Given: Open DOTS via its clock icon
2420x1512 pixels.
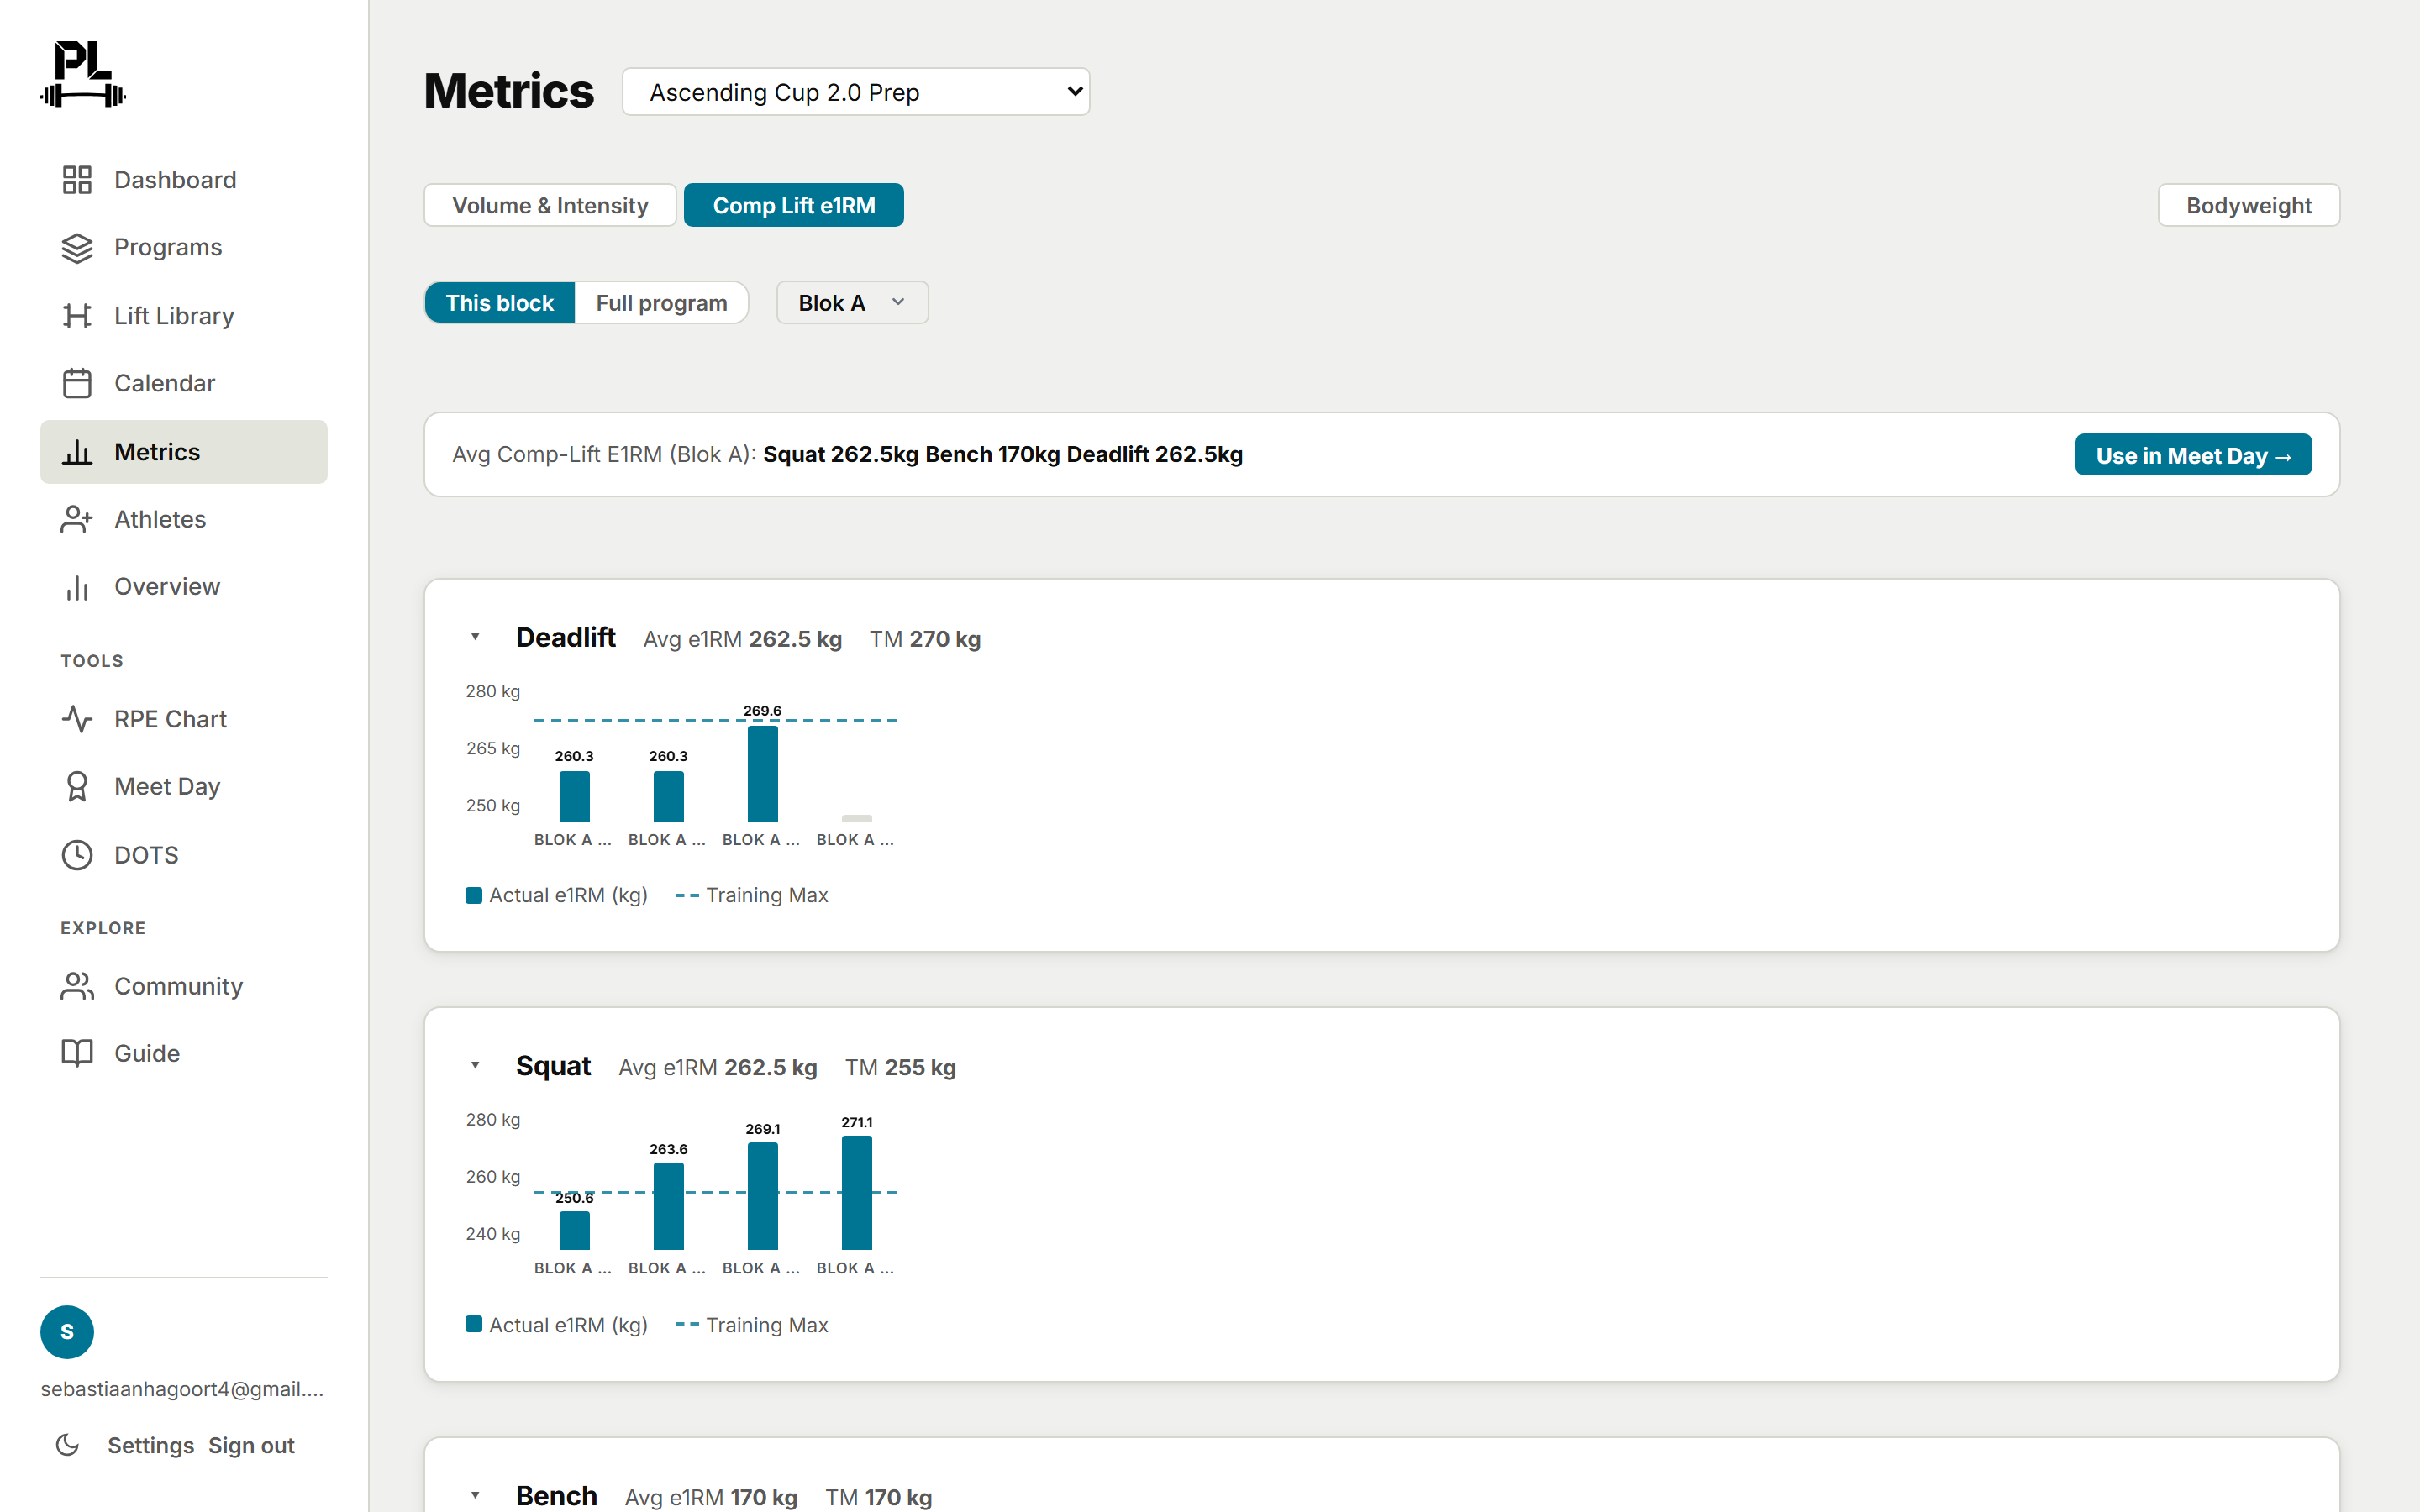Looking at the screenshot, I should tap(77, 855).
